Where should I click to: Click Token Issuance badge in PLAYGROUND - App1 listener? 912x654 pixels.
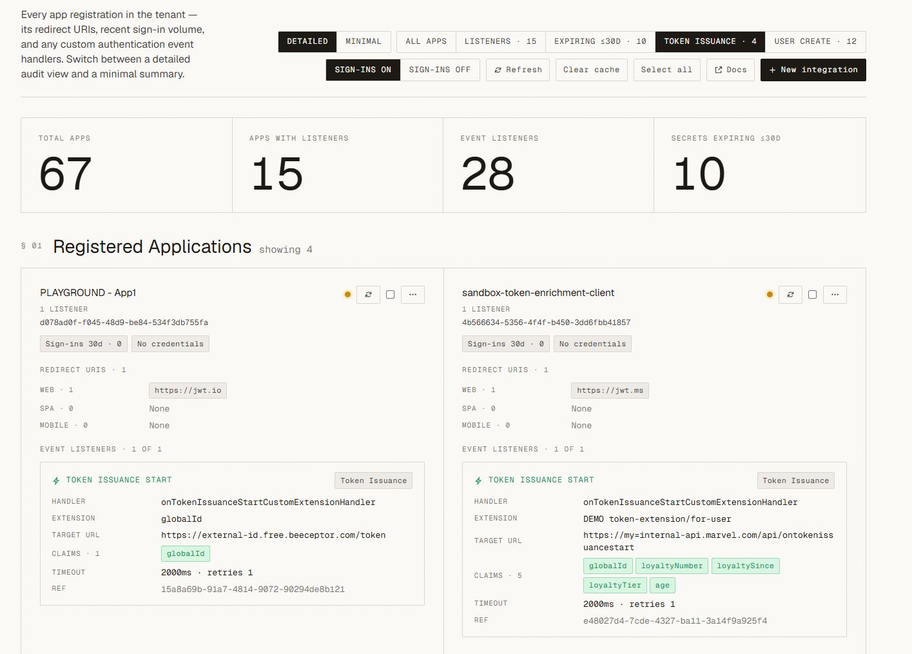coord(374,481)
